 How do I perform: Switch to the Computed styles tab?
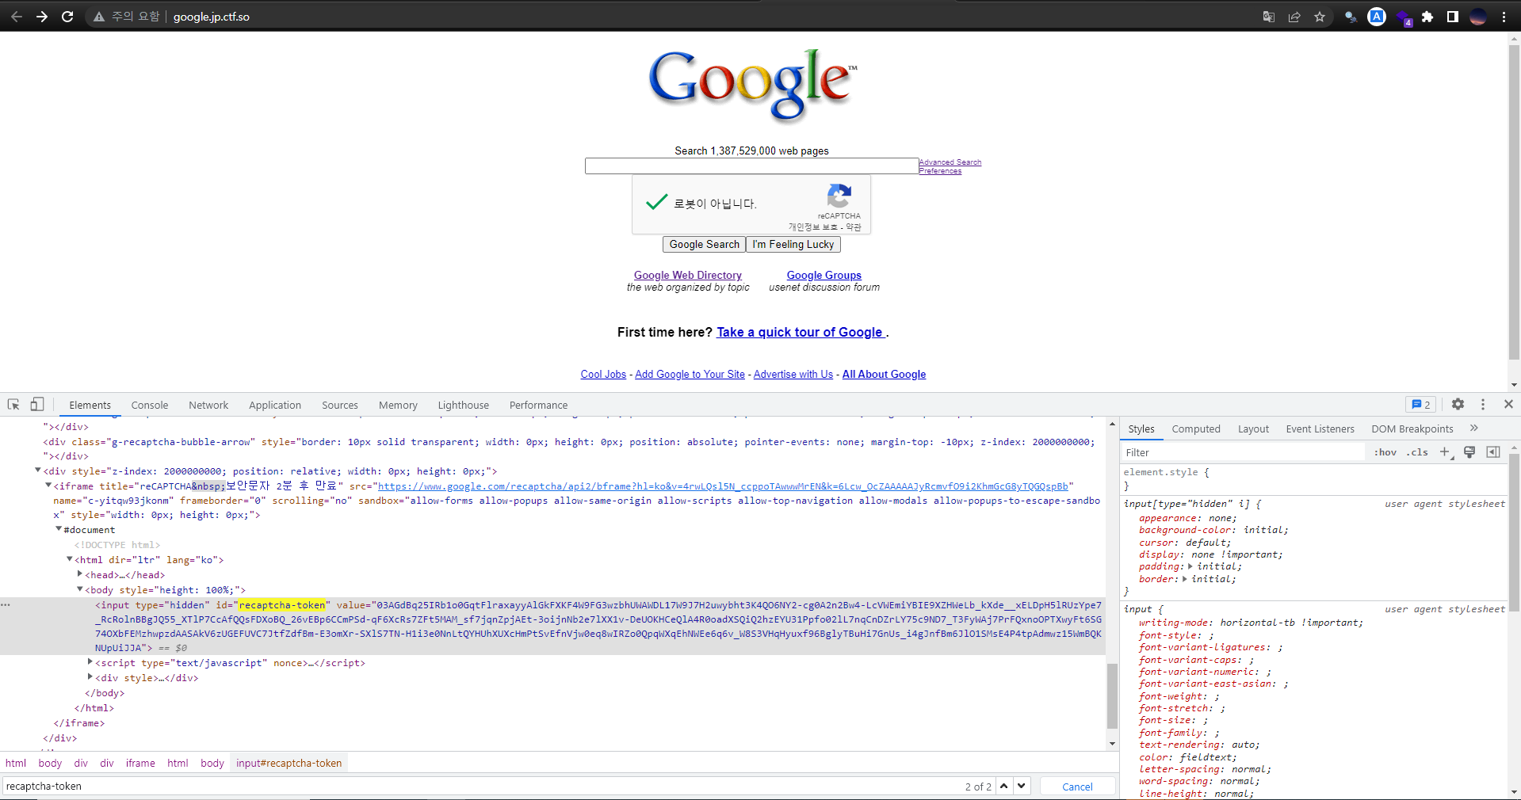(x=1196, y=429)
